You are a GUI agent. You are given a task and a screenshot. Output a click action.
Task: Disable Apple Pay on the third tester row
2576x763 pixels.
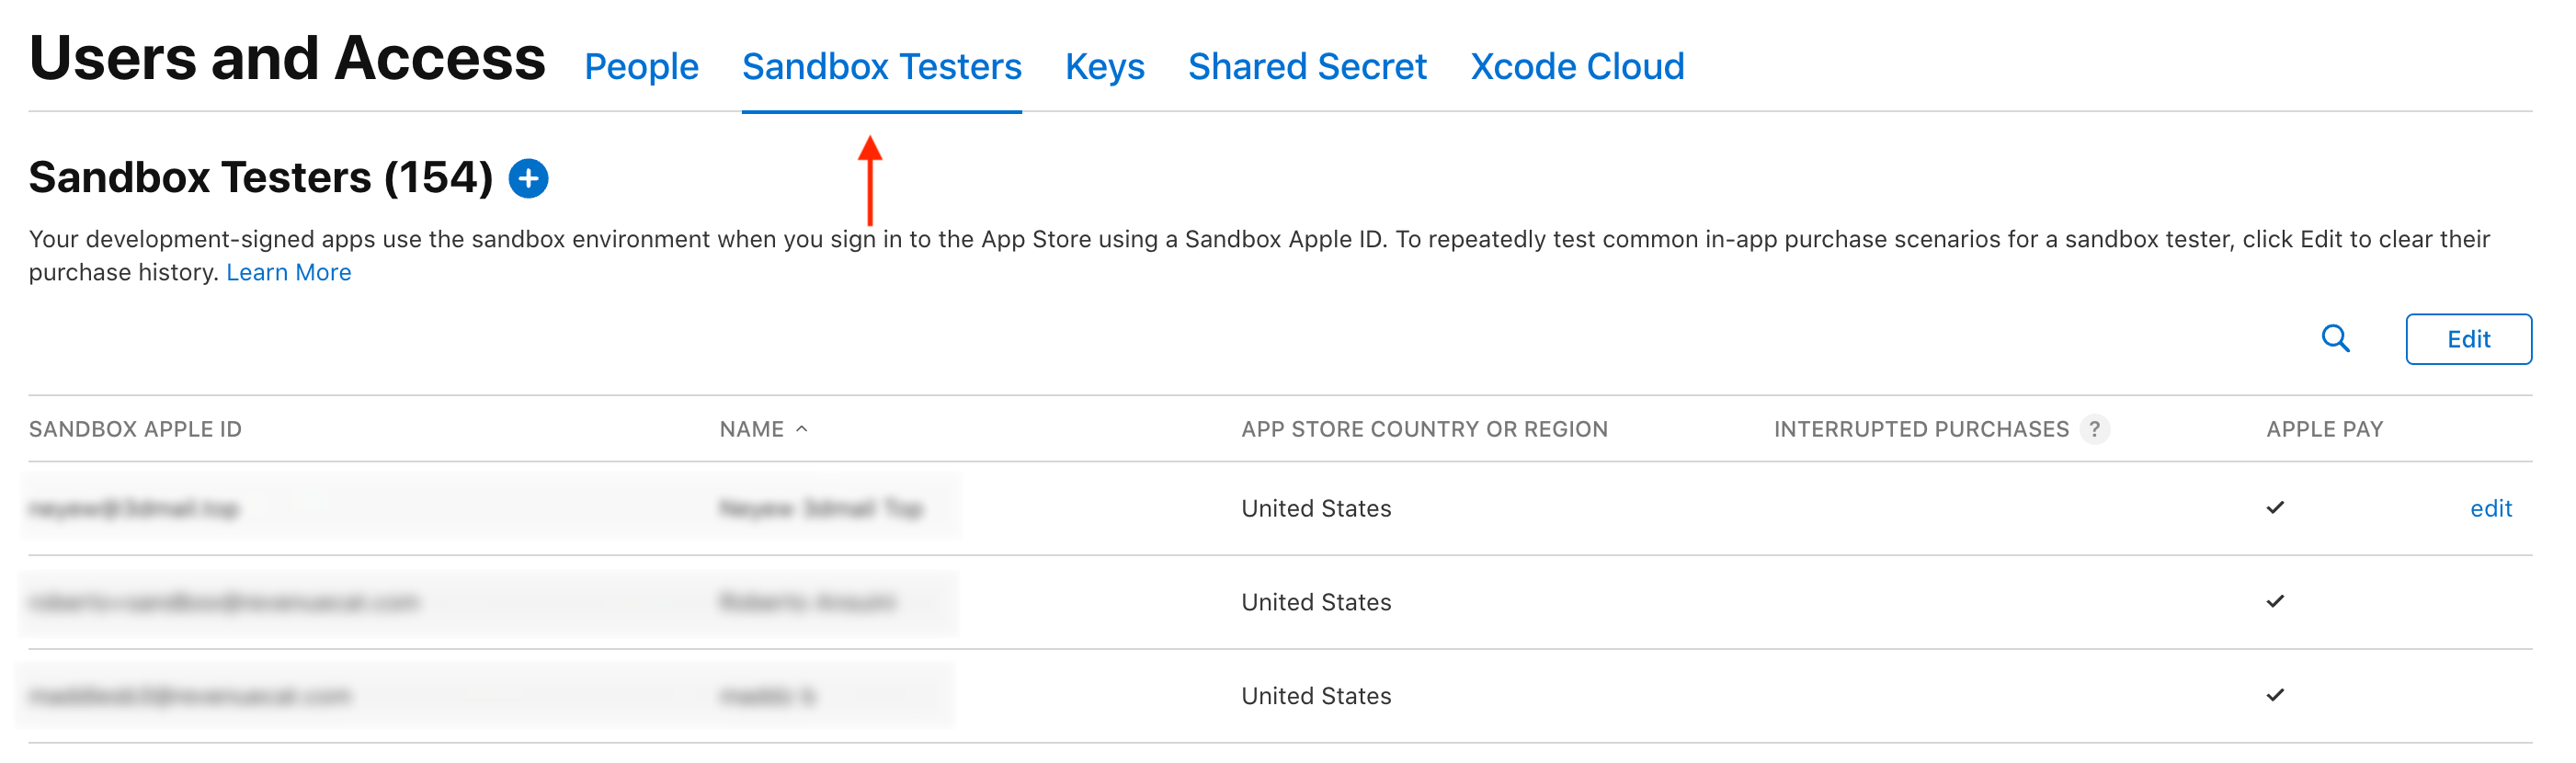(2274, 695)
